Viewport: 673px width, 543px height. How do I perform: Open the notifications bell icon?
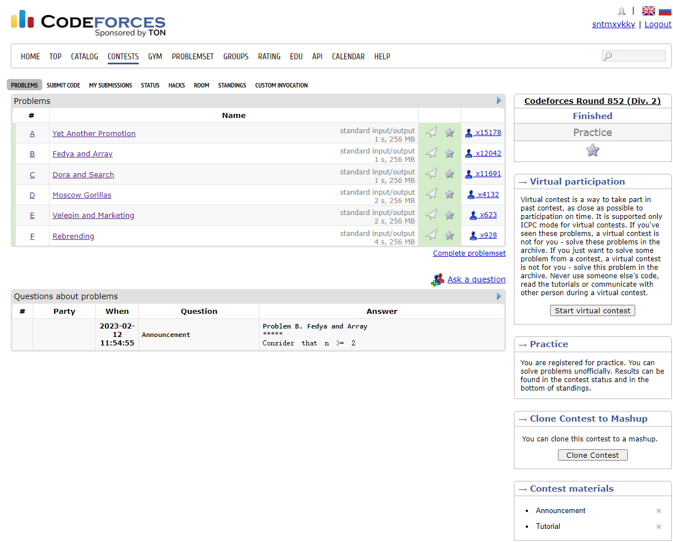point(622,11)
